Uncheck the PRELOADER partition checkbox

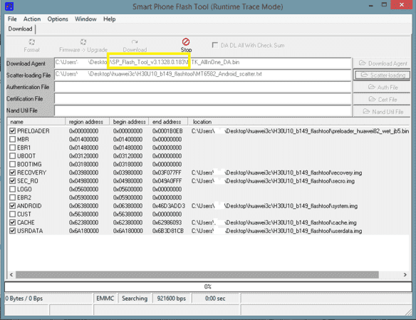pos(12,131)
